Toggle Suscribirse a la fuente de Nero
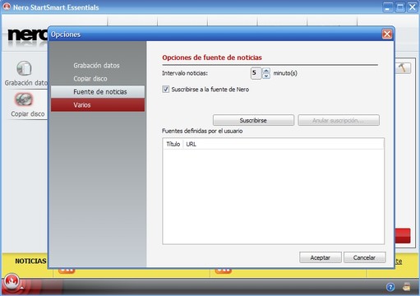The image size is (420, 296). pos(165,90)
